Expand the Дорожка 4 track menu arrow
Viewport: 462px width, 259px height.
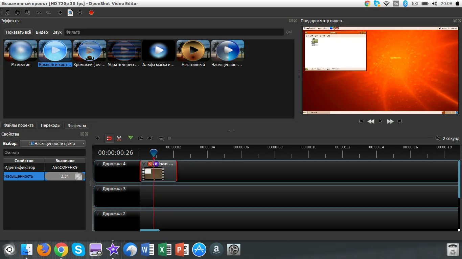pos(98,164)
